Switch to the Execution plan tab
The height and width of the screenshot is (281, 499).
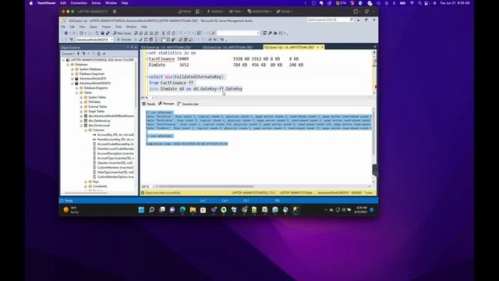tap(188, 104)
